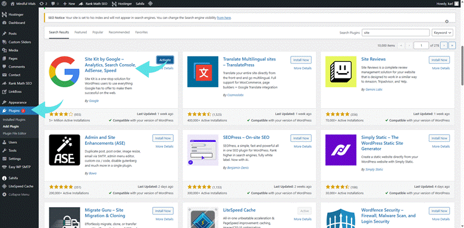Switch to the Featured tab
464x228 pixels.
click(80, 32)
